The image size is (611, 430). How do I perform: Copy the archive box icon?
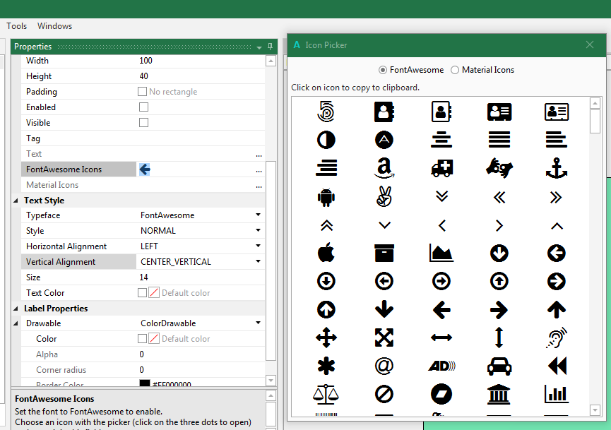(x=384, y=252)
